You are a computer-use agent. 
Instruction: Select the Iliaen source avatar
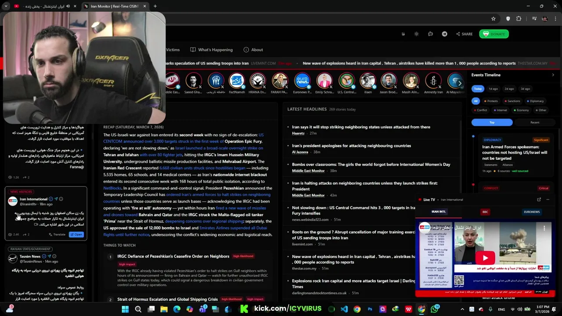[x=367, y=81]
